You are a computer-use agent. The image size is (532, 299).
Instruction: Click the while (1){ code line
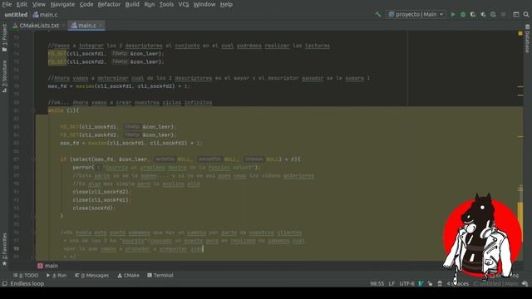click(63, 110)
